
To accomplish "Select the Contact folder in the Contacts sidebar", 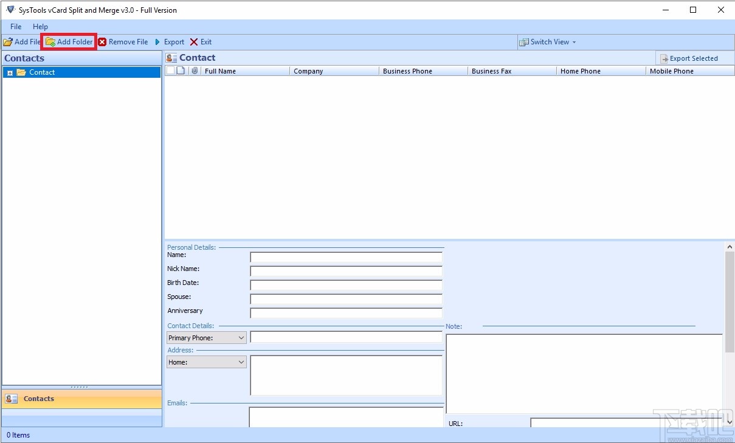I will [x=41, y=72].
